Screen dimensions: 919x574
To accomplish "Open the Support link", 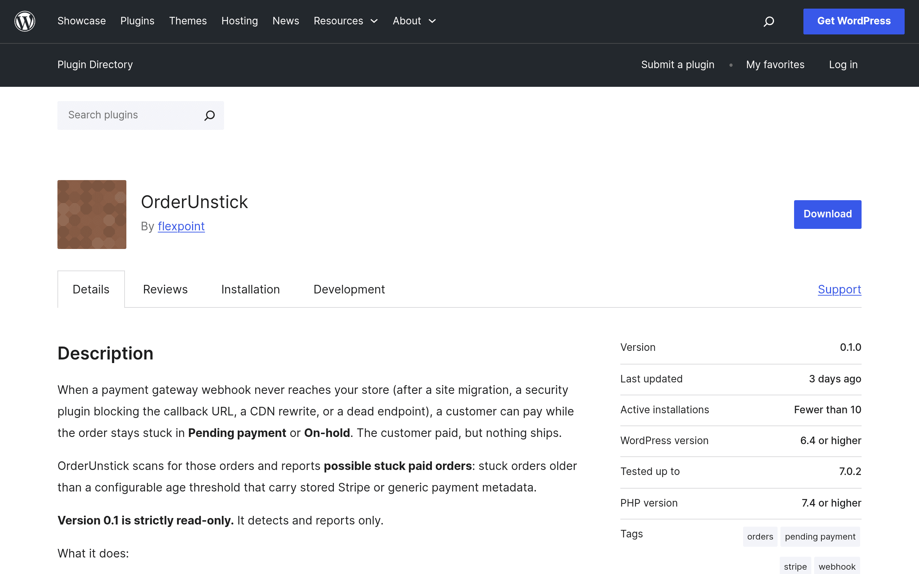I will (840, 289).
